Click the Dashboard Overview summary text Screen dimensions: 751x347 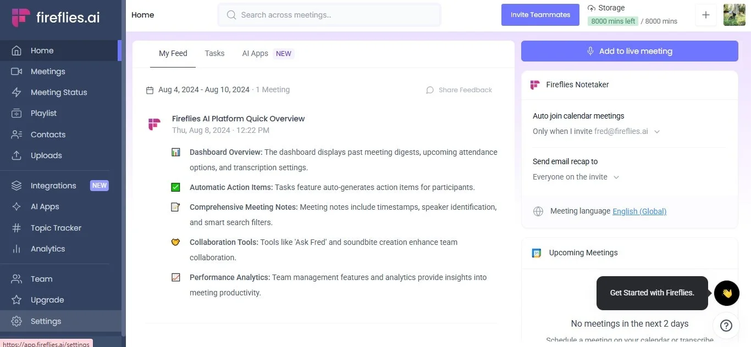point(343,160)
